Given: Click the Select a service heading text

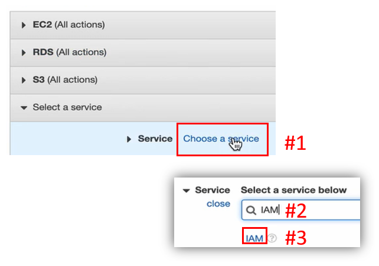Looking at the screenshot, I should tap(67, 107).
